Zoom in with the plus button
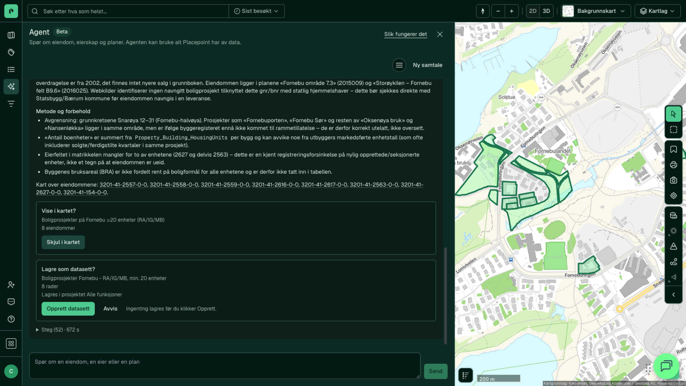The width and height of the screenshot is (686, 386). (512, 11)
